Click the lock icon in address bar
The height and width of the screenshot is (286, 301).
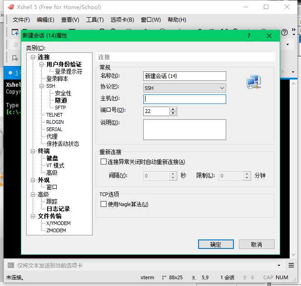pyautogui.click(x=16, y=45)
